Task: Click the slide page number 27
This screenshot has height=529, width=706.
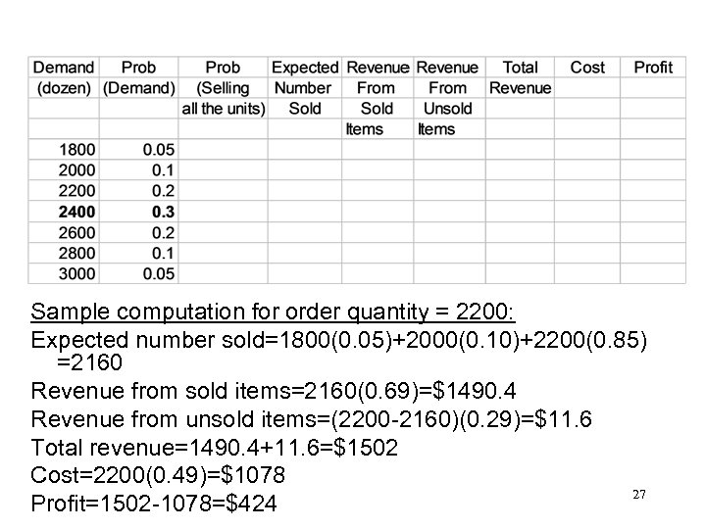Action: click(638, 496)
